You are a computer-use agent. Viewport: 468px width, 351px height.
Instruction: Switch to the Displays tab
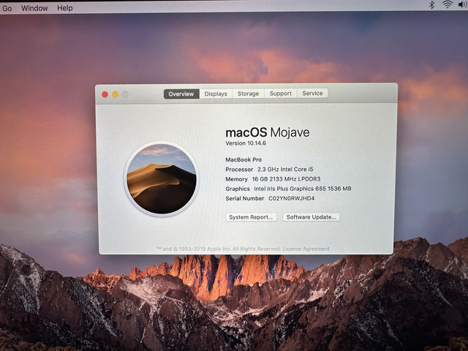pos(216,94)
